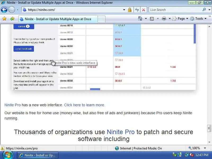Viewport: 212px width, 159px height.
Task: Follow the 'Click here to learn more' link
Action: pos(85,105)
